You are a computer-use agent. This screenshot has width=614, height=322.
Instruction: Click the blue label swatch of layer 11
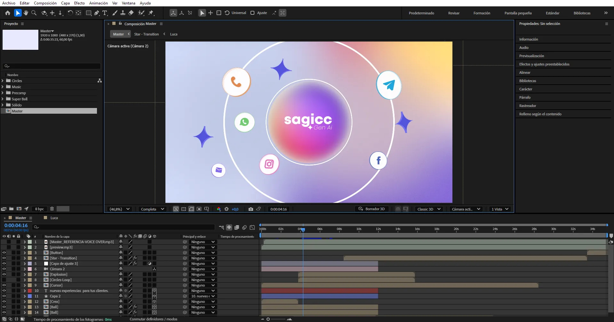click(x=30, y=296)
